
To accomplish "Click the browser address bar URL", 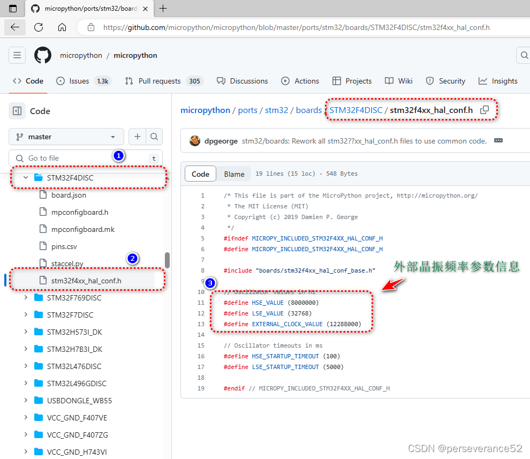I will click(297, 27).
